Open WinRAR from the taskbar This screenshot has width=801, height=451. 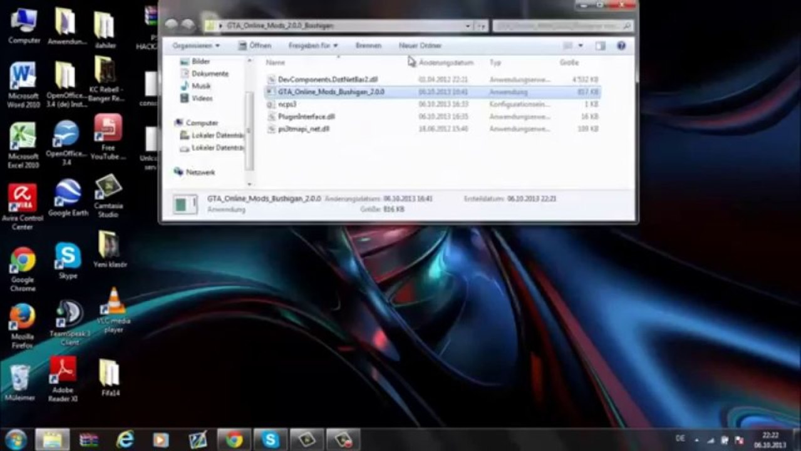tap(89, 440)
